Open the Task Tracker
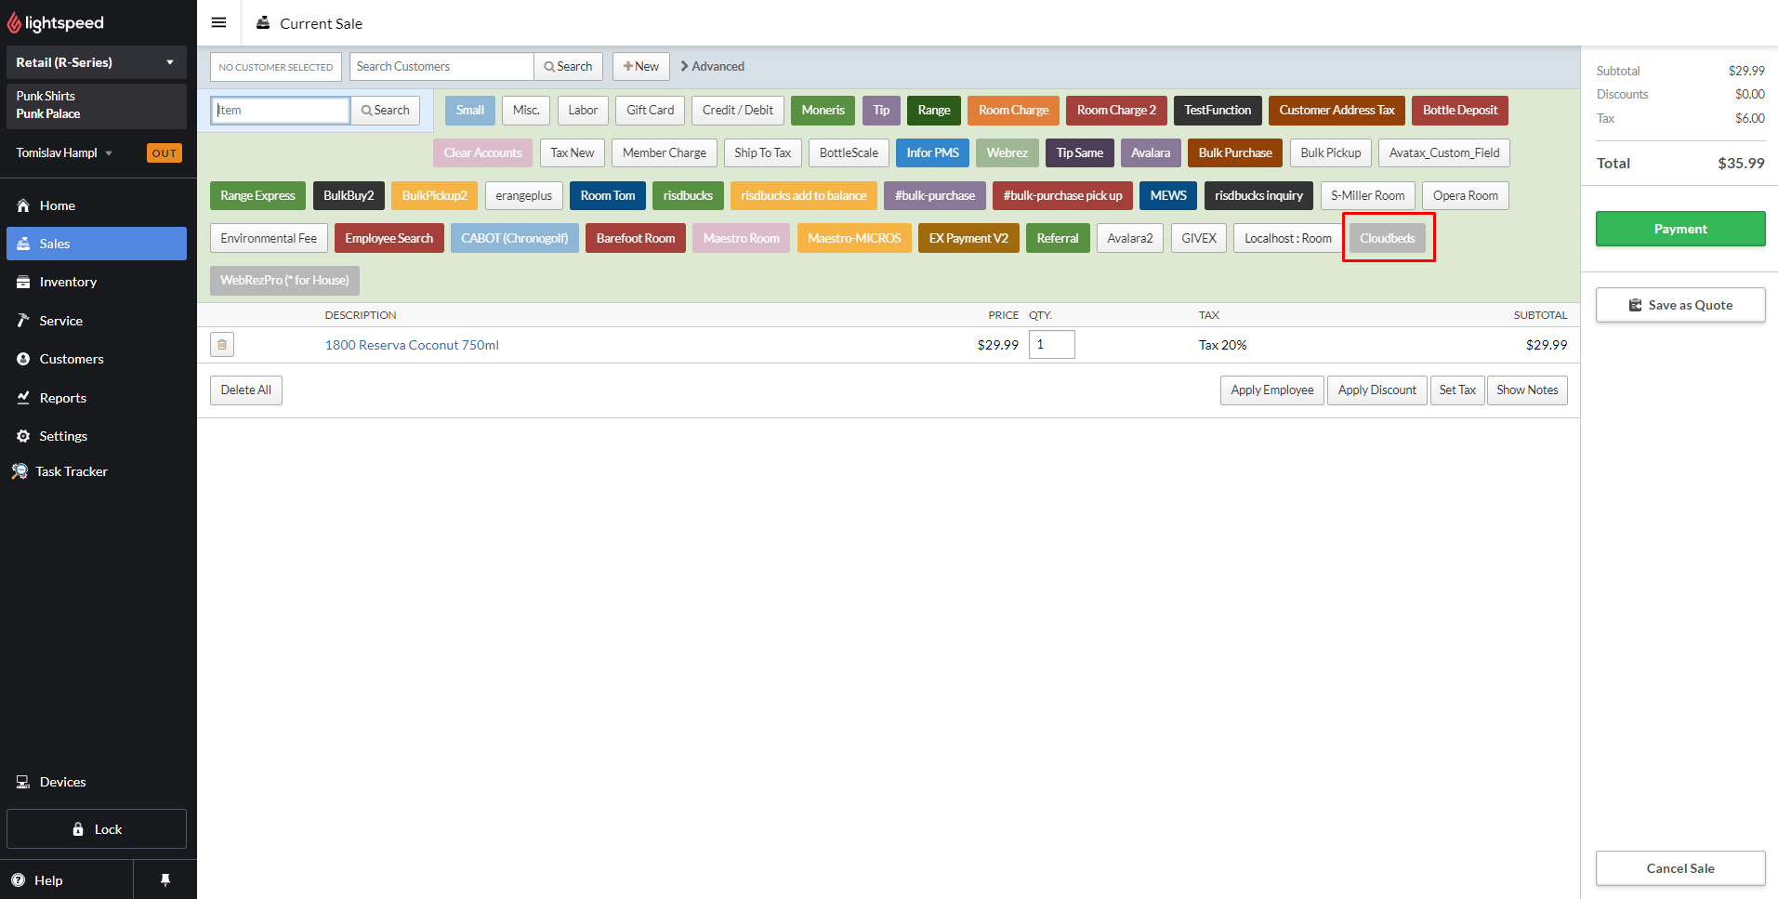Screen dimensions: 1778x899 71,471
